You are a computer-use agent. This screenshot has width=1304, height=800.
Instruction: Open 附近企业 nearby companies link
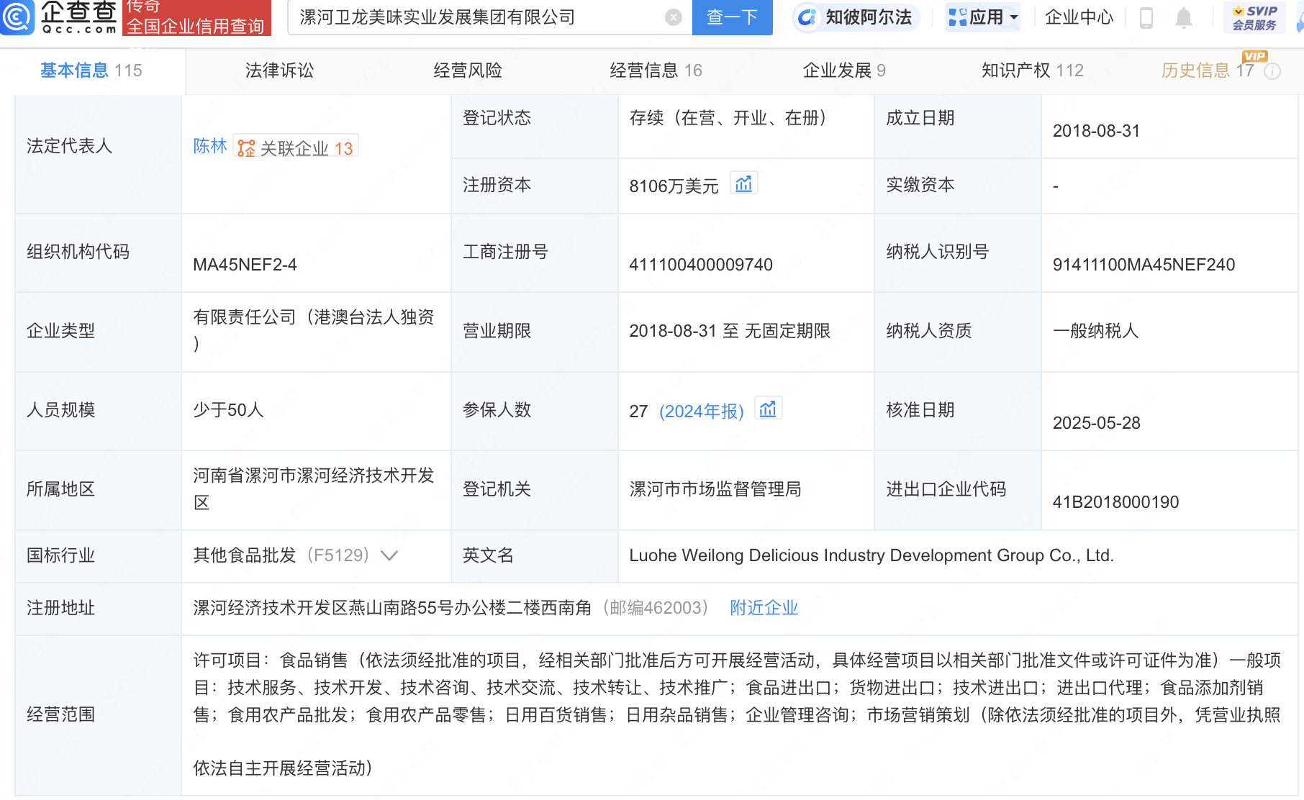tap(764, 608)
